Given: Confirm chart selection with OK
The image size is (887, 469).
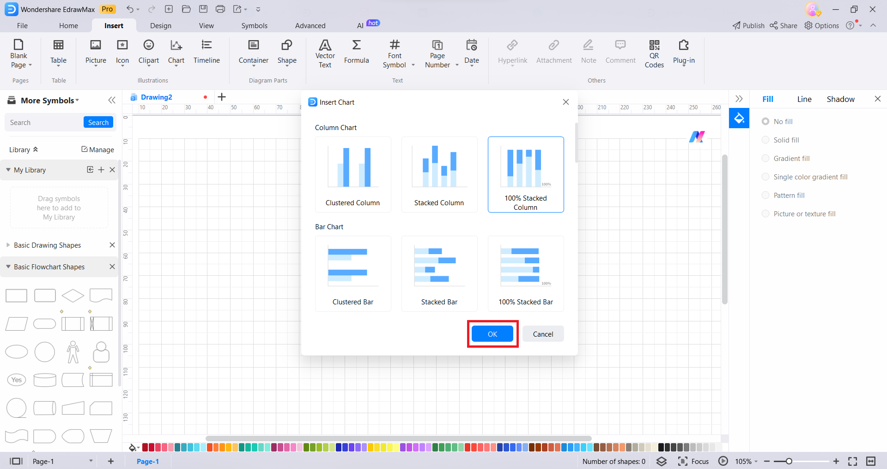Looking at the screenshot, I should [492, 334].
